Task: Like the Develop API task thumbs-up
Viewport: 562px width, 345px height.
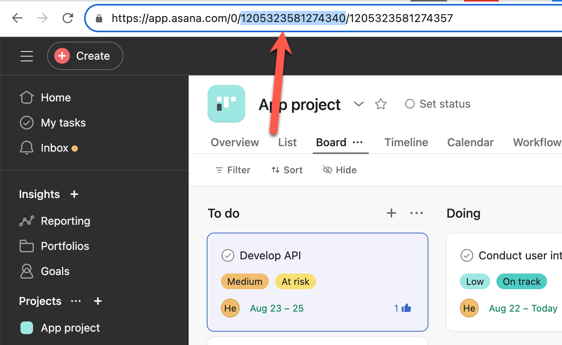Action: click(406, 308)
